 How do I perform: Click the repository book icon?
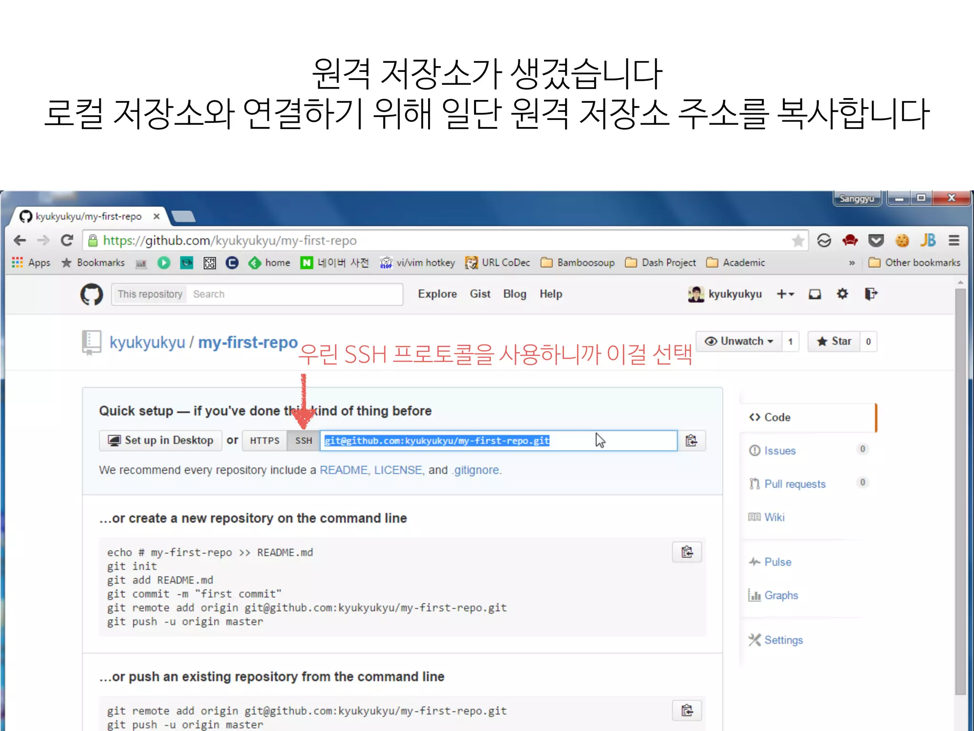pos(91,343)
